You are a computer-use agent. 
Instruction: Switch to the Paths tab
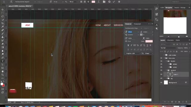[x=178, y=40]
